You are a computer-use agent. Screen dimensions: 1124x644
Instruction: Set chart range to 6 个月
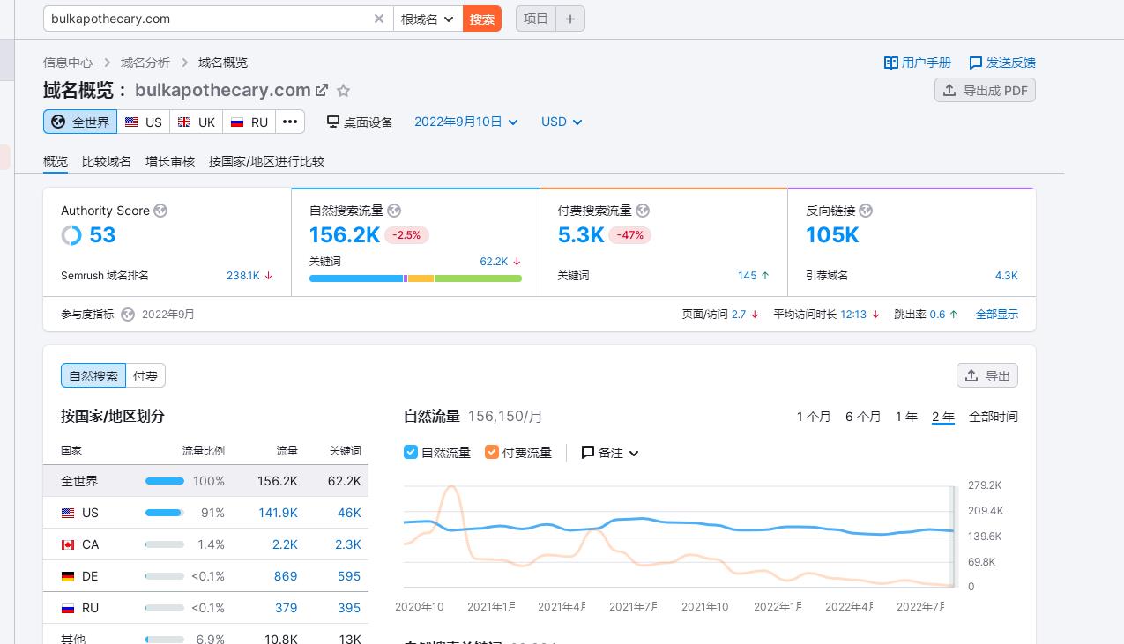point(863,417)
